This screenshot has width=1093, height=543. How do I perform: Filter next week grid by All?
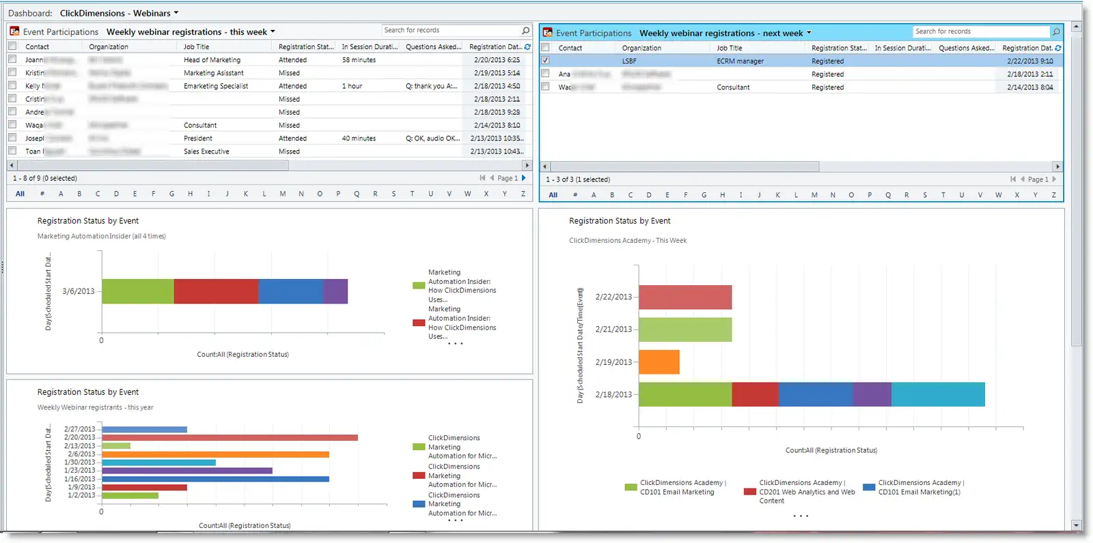click(553, 195)
